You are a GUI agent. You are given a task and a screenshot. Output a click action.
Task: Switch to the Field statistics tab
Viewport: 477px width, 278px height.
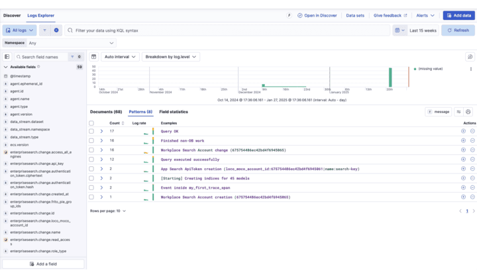[173, 112]
